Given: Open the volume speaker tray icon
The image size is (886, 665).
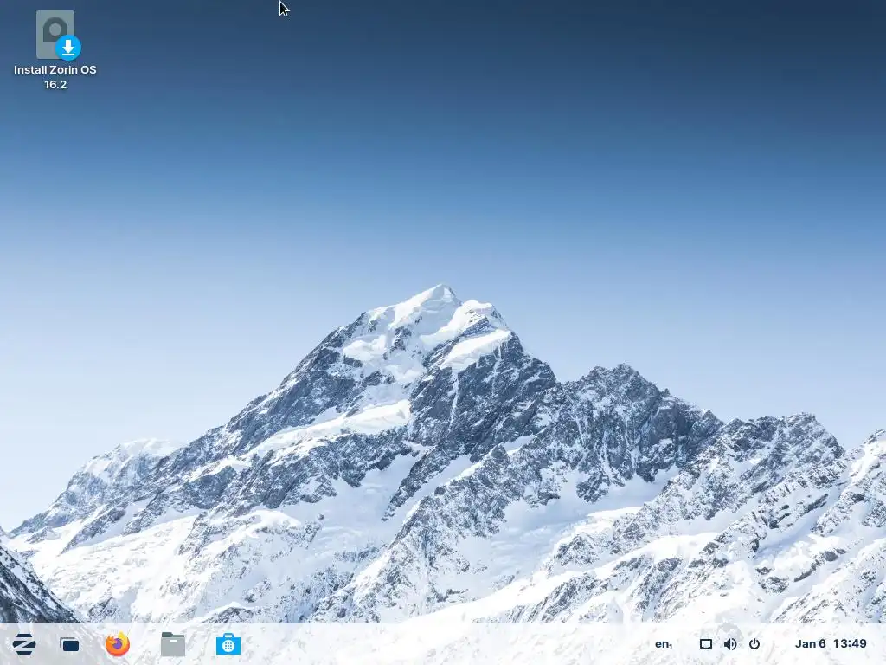Looking at the screenshot, I should [730, 644].
